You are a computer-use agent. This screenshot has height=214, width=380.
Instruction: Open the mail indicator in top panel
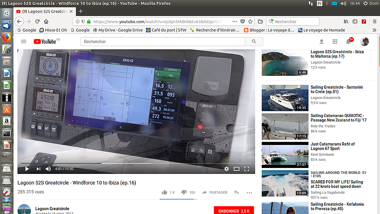point(334,3)
